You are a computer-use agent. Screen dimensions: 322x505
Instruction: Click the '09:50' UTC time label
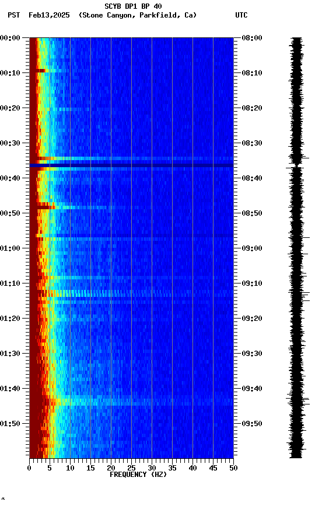(252, 424)
